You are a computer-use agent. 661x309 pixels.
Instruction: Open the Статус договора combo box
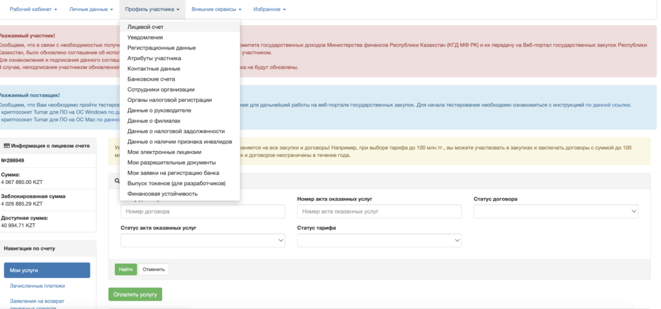[556, 212]
